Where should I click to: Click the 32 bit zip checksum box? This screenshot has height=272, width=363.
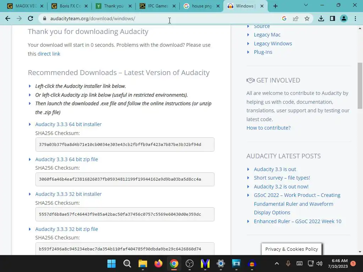click(x=125, y=249)
